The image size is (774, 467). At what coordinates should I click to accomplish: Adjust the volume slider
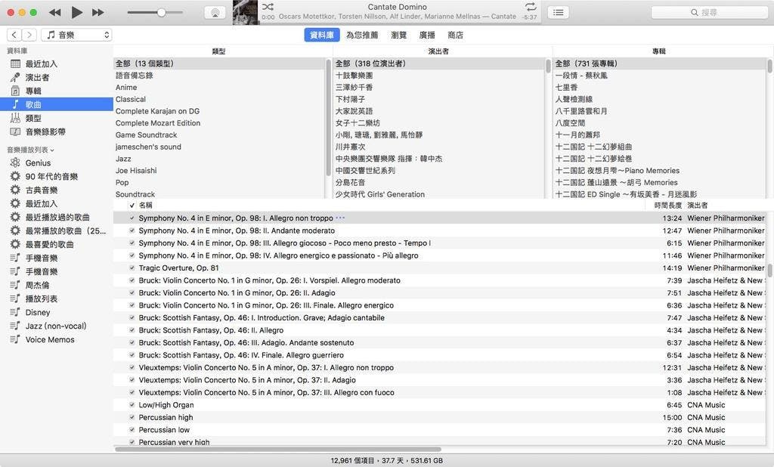pyautogui.click(x=161, y=13)
